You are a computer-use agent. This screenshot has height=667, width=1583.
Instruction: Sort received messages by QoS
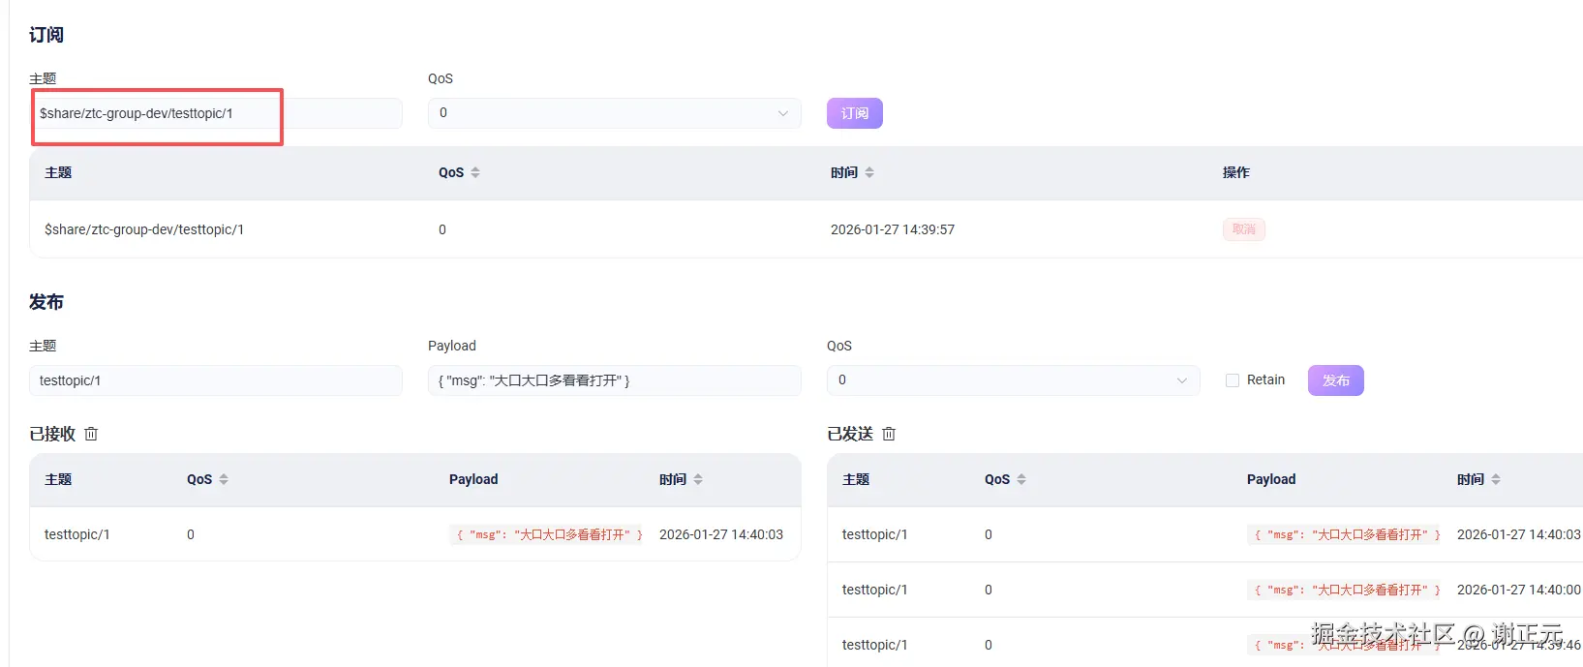[224, 479]
